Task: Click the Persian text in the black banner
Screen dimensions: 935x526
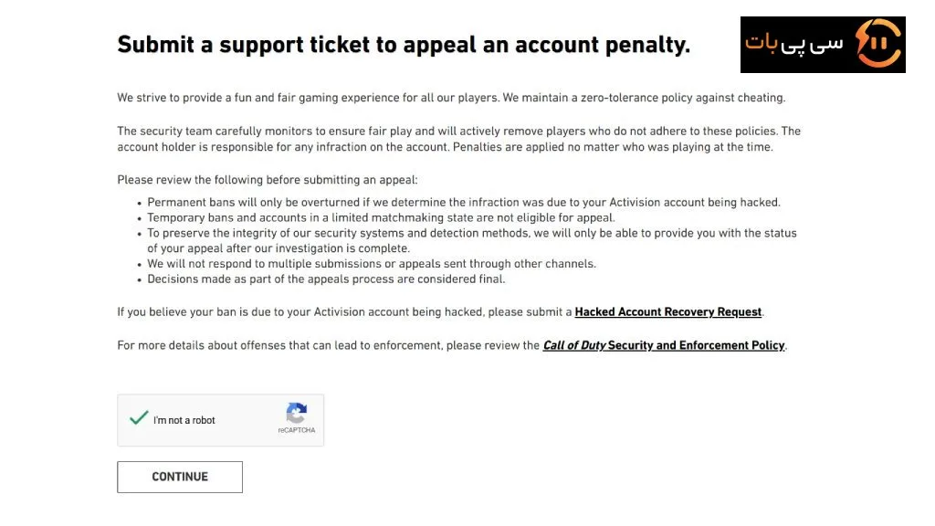Action: click(x=793, y=44)
